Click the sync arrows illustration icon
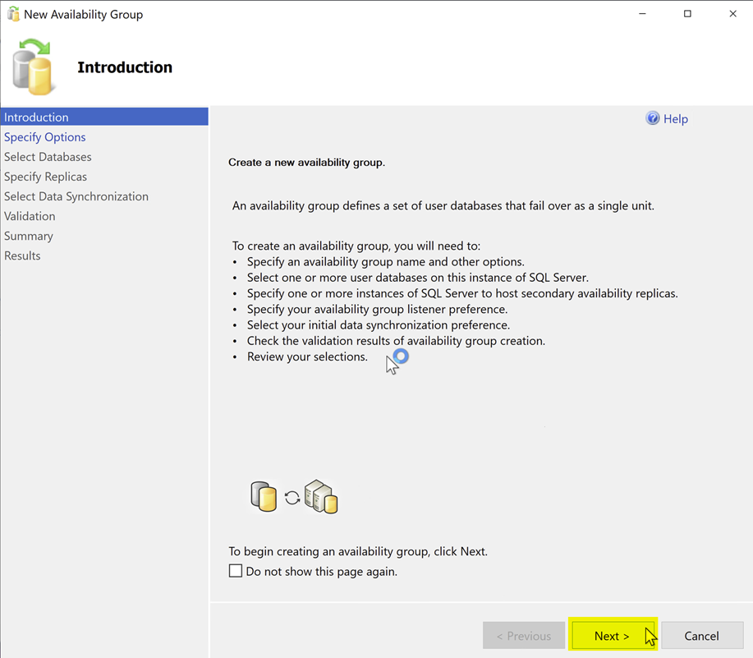Screen dimensions: 753x658 point(292,497)
